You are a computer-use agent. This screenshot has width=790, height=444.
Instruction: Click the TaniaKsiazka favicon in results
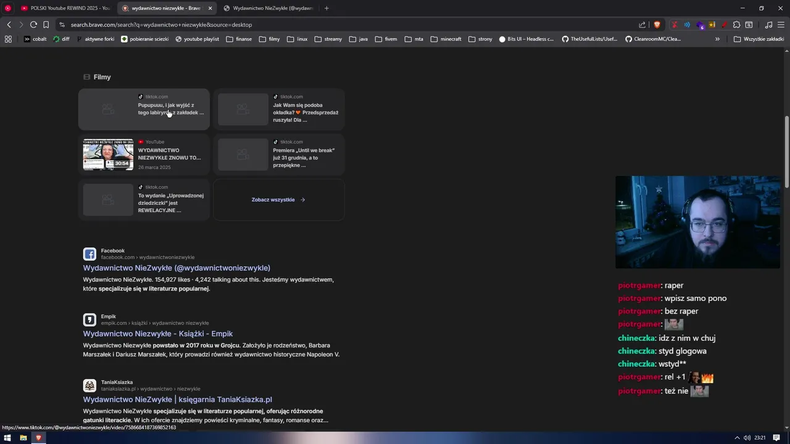(x=89, y=385)
